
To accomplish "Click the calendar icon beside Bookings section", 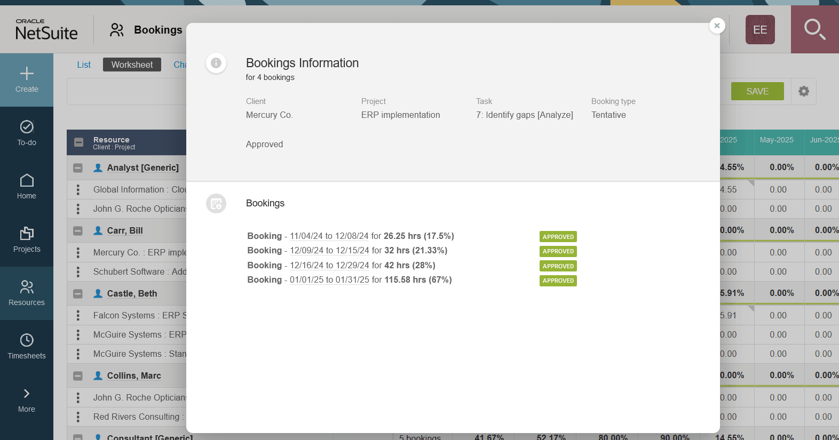I will [216, 203].
